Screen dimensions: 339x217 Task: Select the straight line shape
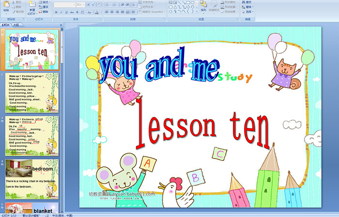180,2
